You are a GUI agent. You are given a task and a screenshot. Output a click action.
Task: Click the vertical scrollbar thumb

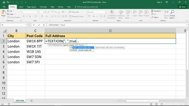188,50
